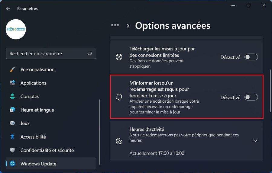Click the Confidentialité et sécurité shield icon
This screenshot has width=272, height=173.
[12, 150]
